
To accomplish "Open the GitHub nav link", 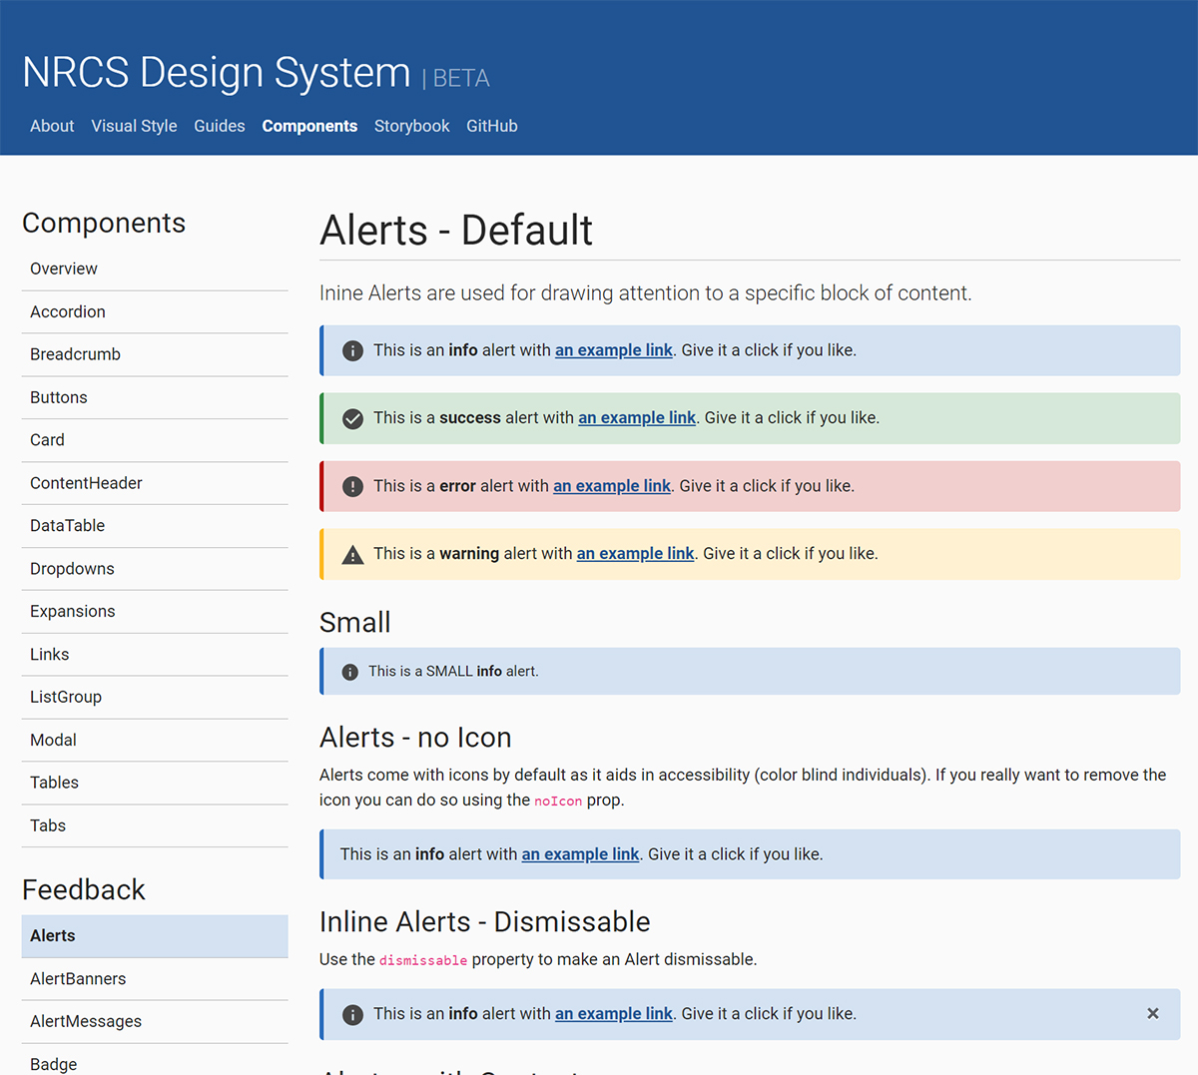I will coord(492,126).
